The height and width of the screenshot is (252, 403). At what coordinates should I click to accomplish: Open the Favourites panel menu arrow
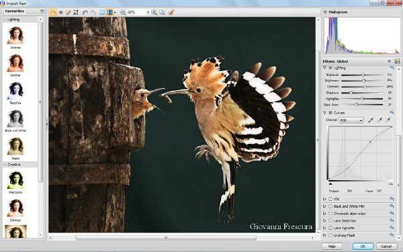(x=42, y=11)
